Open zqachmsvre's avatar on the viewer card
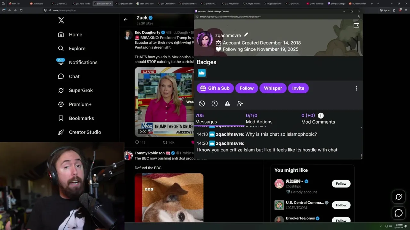 click(x=204, y=39)
